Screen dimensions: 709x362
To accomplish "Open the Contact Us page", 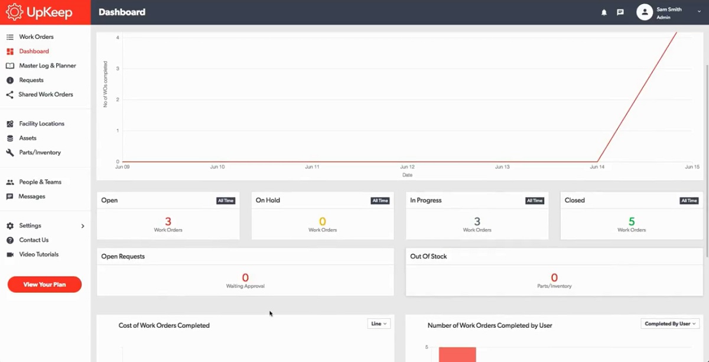I will [x=32, y=240].
